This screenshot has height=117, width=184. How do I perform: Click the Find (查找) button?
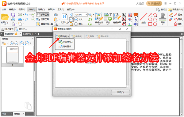[162, 9]
